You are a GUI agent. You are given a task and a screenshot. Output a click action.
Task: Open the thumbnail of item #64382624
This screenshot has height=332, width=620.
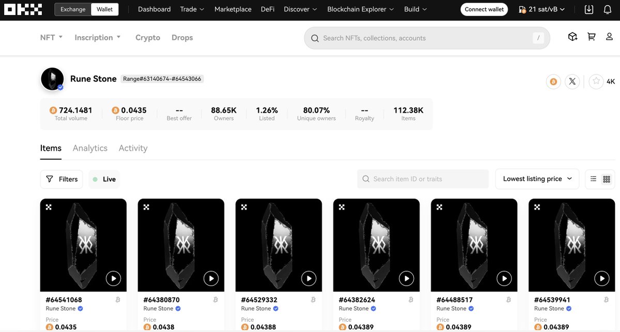click(376, 245)
